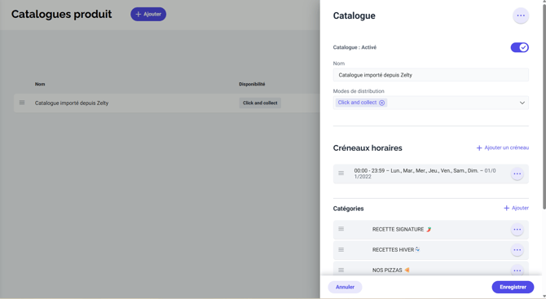Click the Ajouter button beside Catalogues produit
546x299 pixels.
(x=148, y=15)
